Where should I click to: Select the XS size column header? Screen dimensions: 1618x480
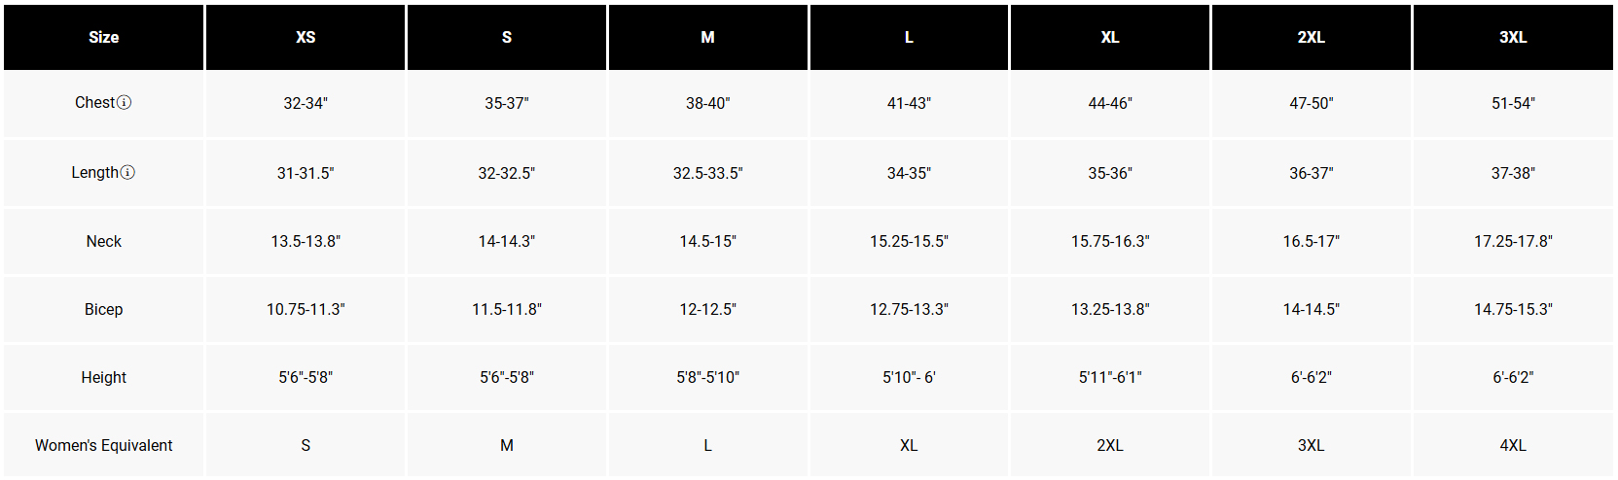306,37
